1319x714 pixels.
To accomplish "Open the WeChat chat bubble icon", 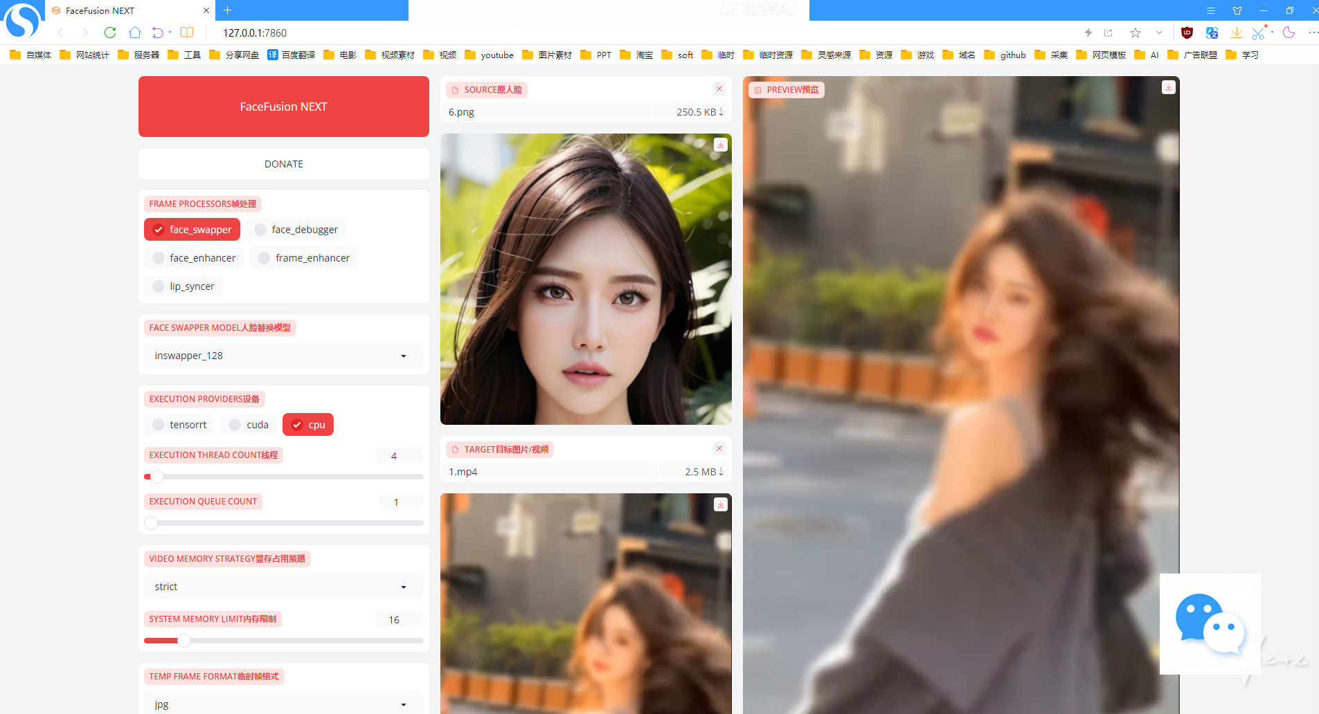I will [1210, 624].
